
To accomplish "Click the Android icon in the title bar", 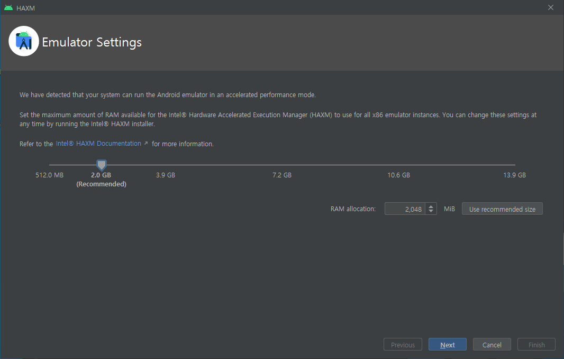I will point(8,7).
